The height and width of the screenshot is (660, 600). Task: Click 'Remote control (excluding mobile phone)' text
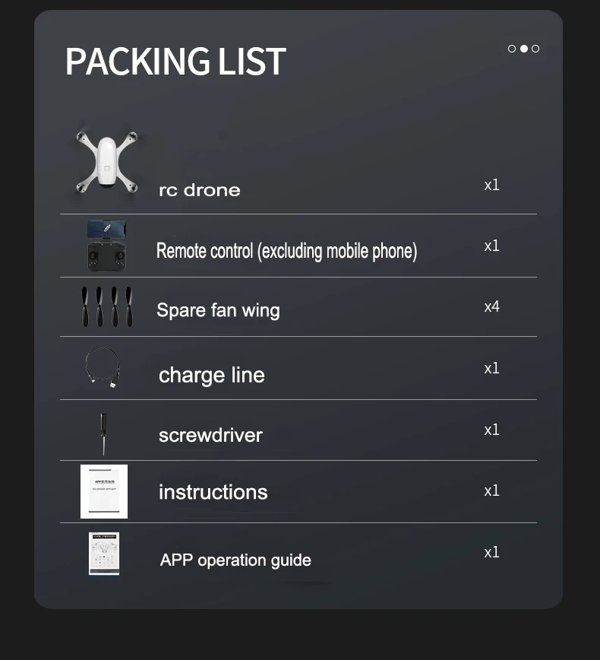click(x=286, y=251)
